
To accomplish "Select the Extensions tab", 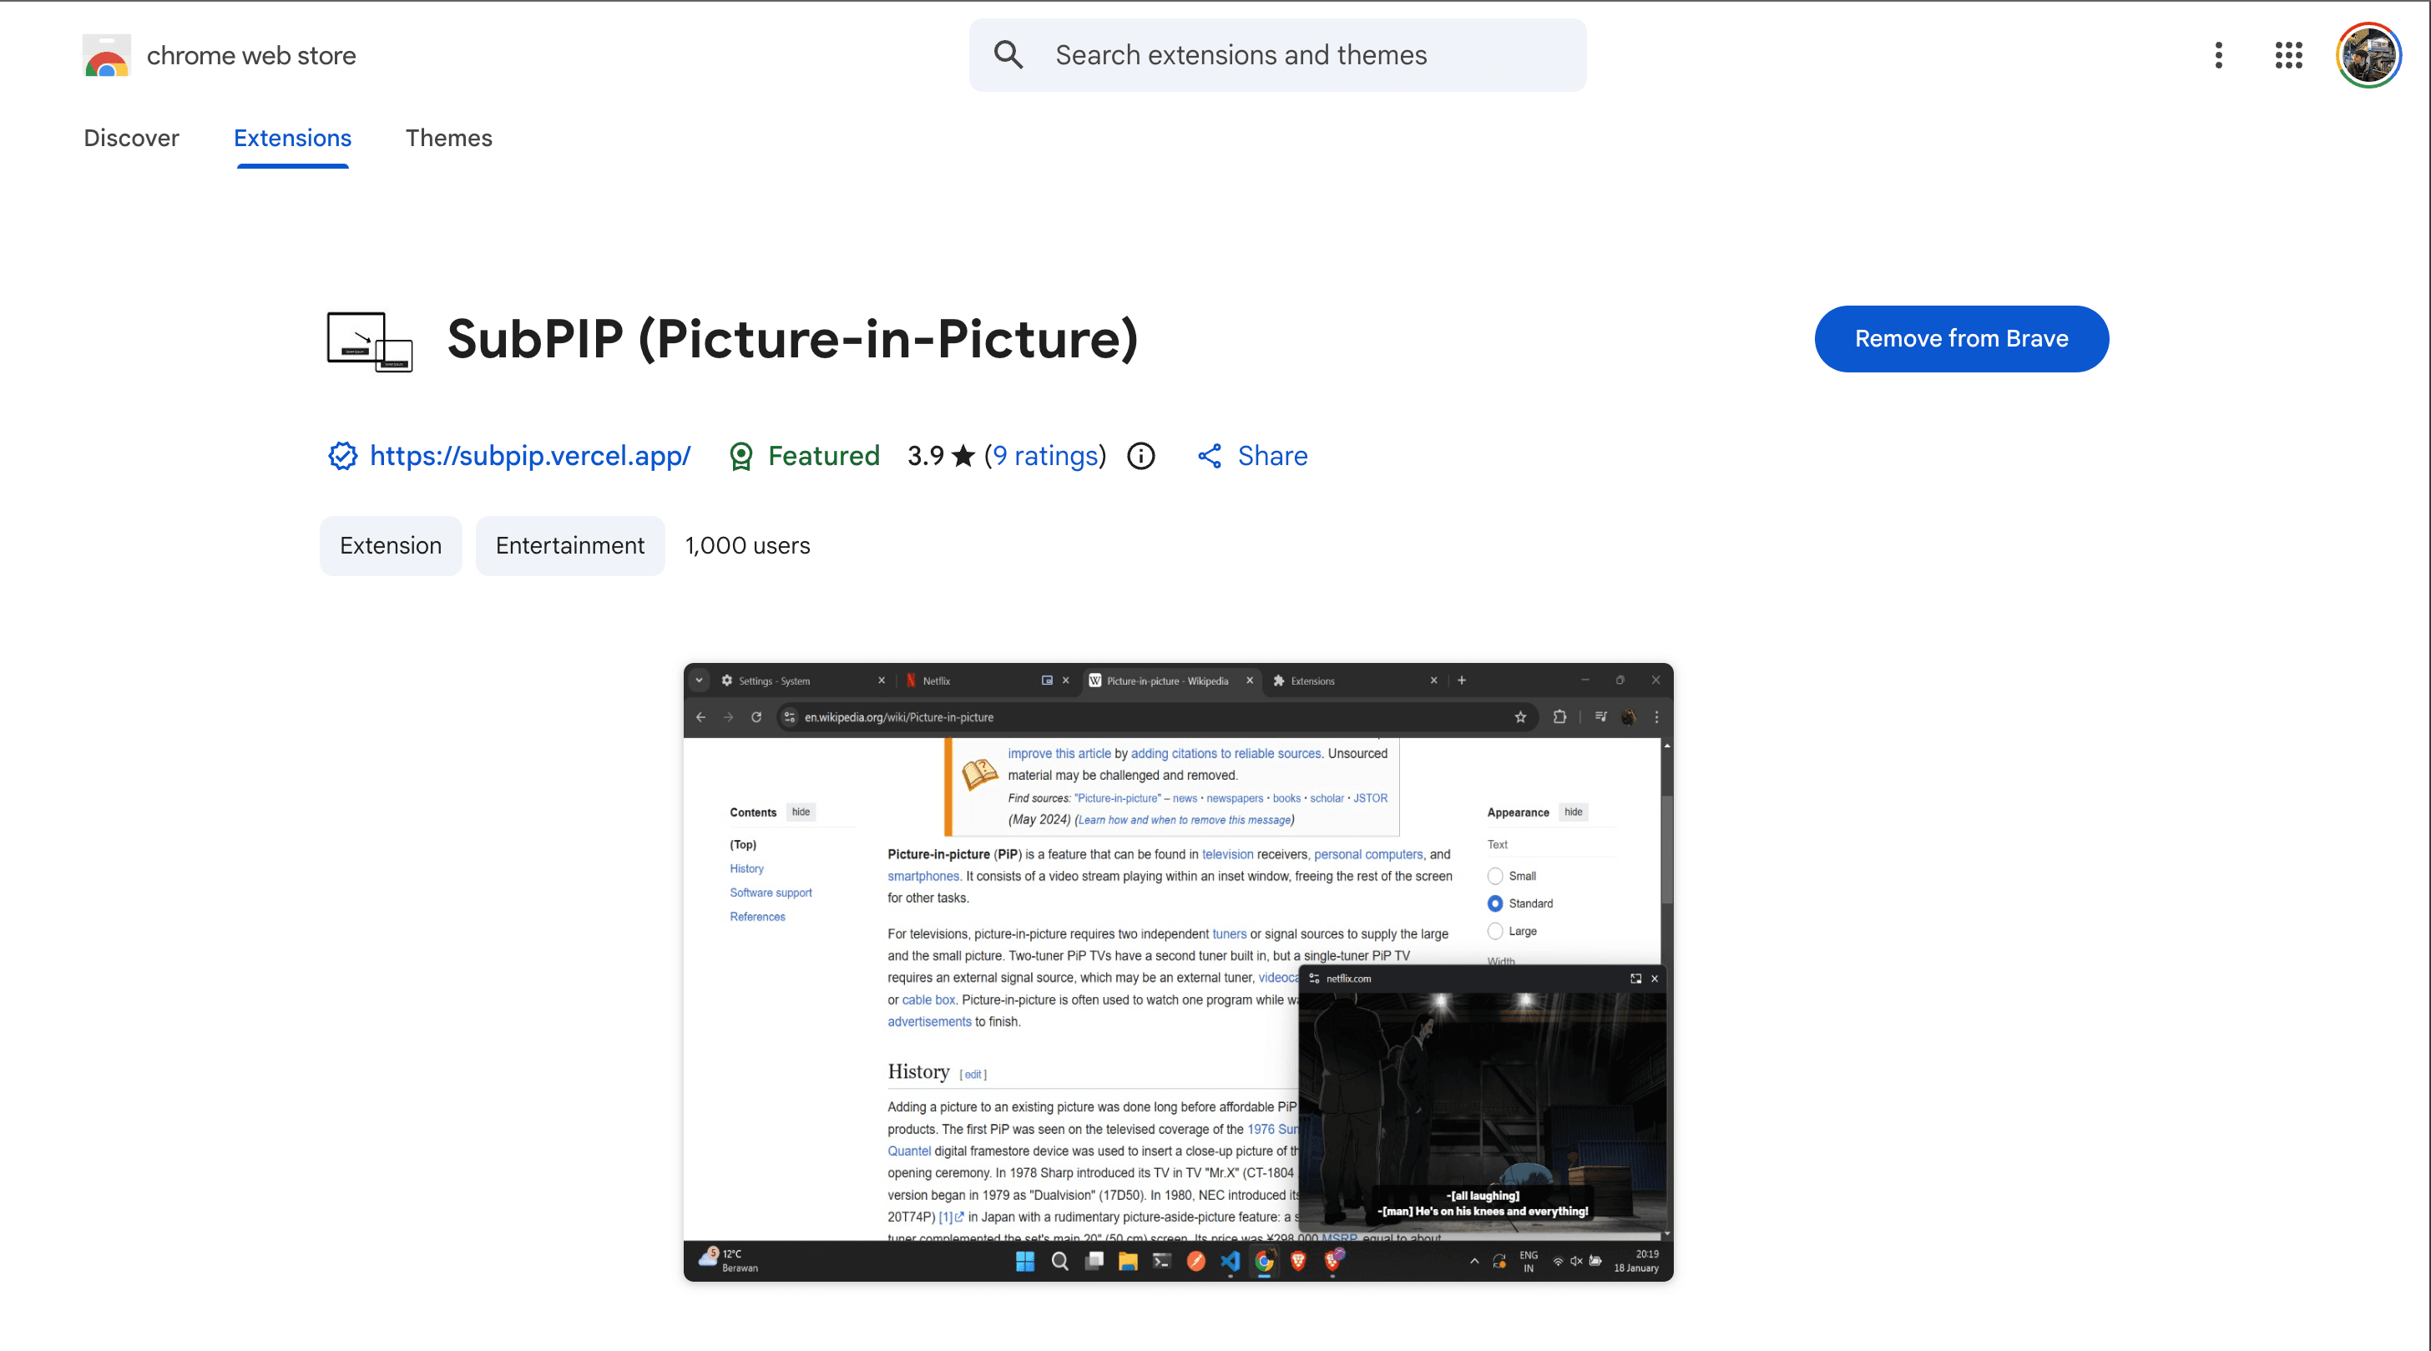I will tap(291, 138).
